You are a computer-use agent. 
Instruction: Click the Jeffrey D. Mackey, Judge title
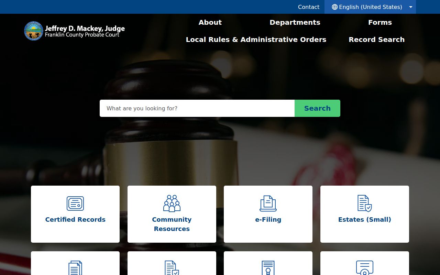pyautogui.click(x=85, y=28)
